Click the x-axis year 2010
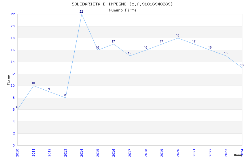 [x=17, y=153]
